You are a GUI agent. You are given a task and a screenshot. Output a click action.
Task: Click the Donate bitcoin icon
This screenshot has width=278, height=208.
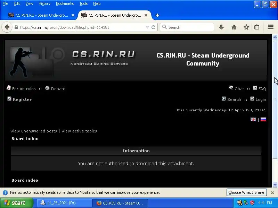tap(47, 88)
